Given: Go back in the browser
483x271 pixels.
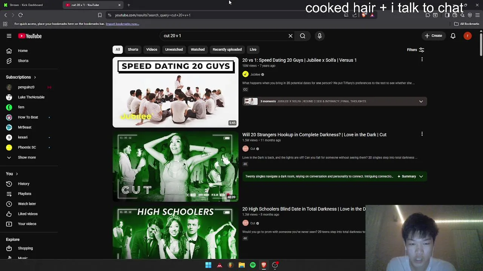Looking at the screenshot, I should (x=5, y=15).
